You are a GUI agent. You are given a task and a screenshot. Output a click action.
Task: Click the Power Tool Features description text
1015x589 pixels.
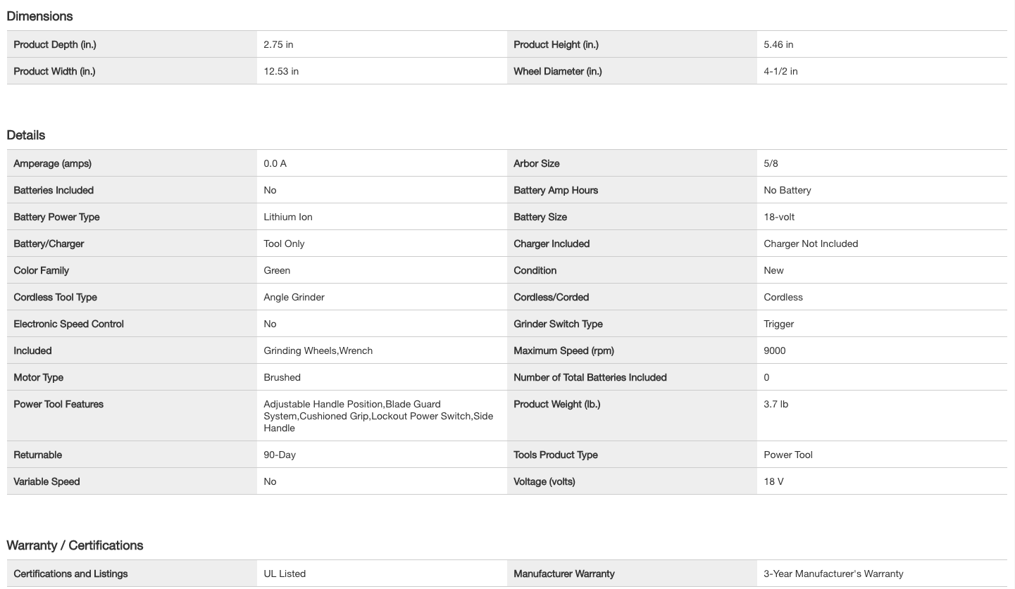pyautogui.click(x=378, y=416)
